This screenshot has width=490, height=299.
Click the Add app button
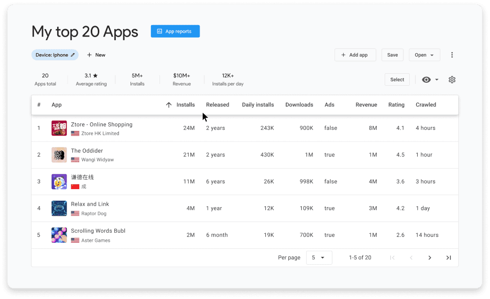click(x=355, y=55)
